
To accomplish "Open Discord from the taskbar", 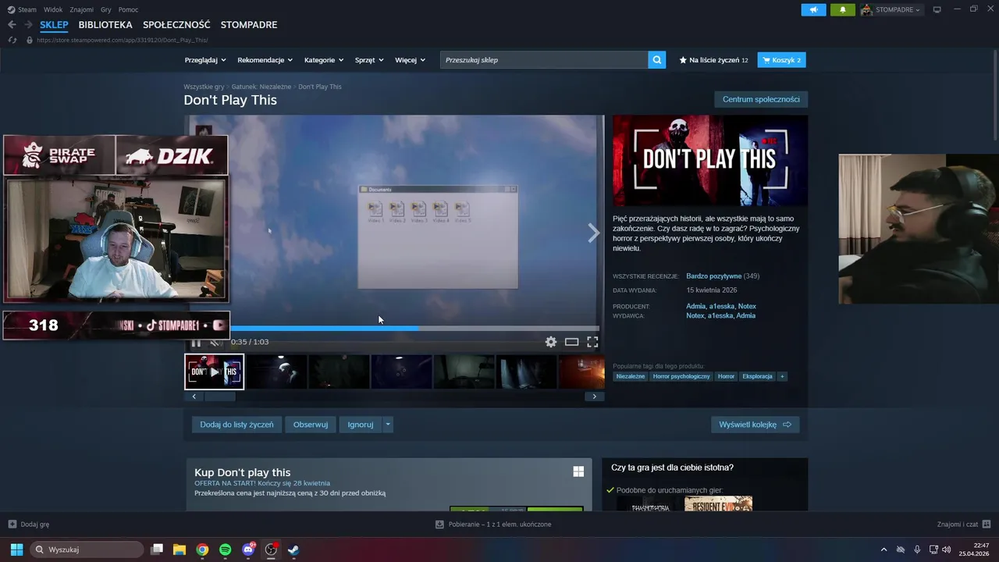I will coord(248,550).
